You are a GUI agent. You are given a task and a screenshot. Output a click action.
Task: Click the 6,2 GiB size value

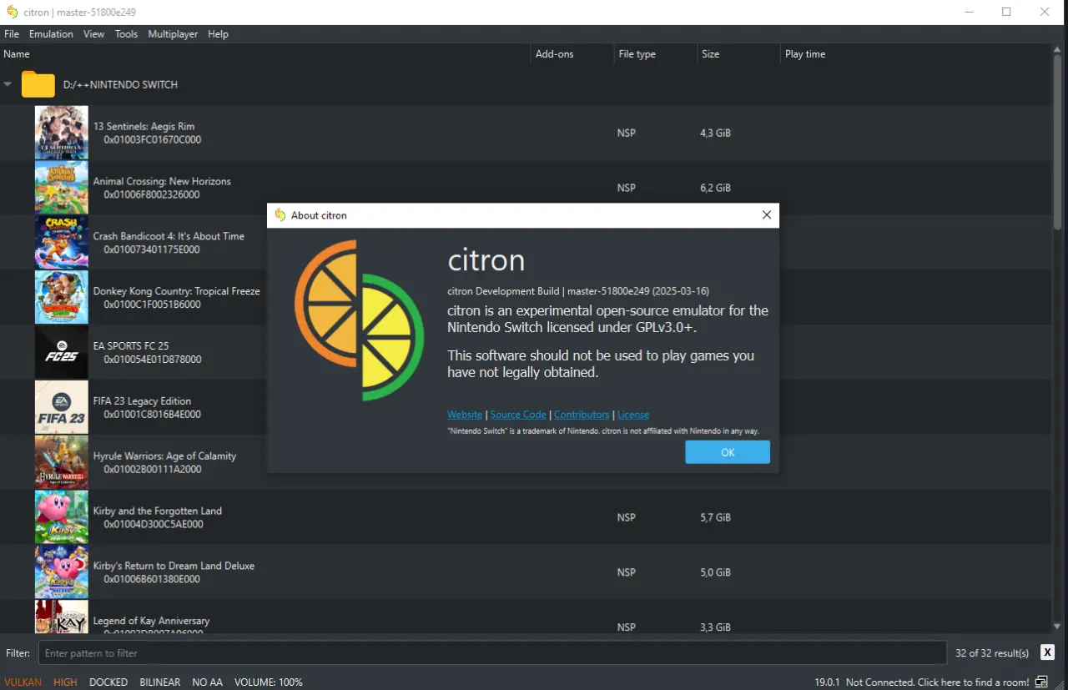click(716, 188)
